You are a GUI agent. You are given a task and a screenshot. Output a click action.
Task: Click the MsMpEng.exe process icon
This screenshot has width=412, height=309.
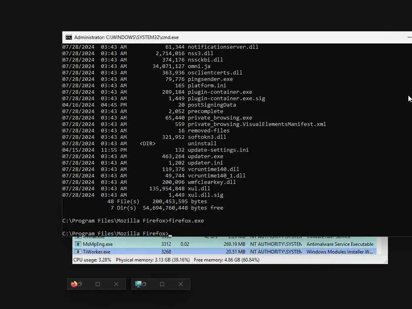click(78, 244)
